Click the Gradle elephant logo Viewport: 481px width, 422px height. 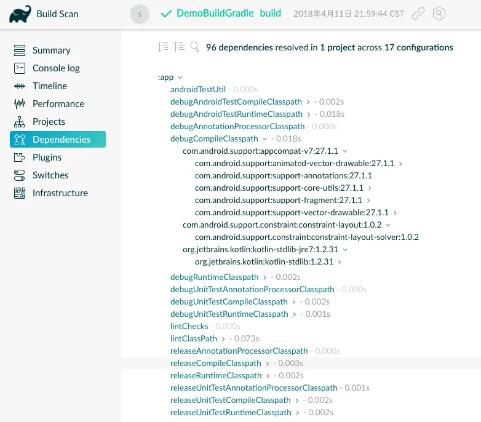click(20, 14)
